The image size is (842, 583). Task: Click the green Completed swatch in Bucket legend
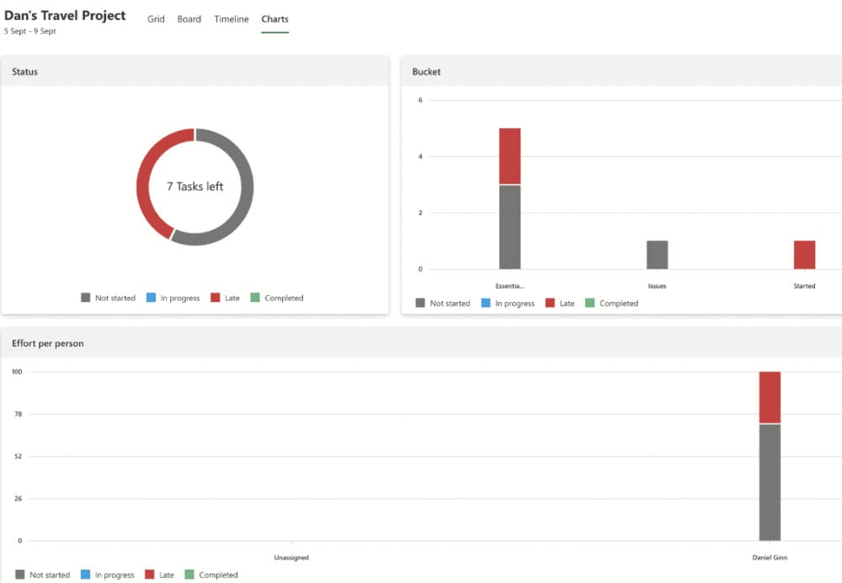point(589,303)
